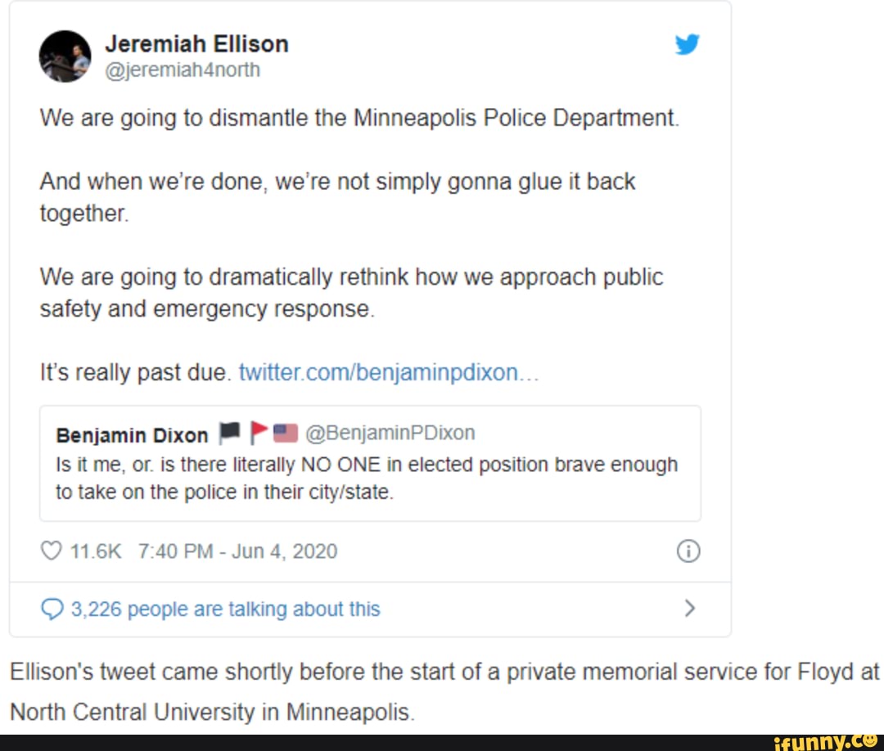
Task: Click the reply speech-bubble icon
Action: click(52, 609)
